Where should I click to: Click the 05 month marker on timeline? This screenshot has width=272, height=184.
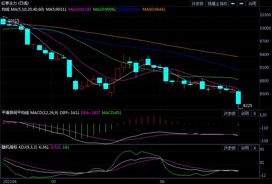click(54, 182)
